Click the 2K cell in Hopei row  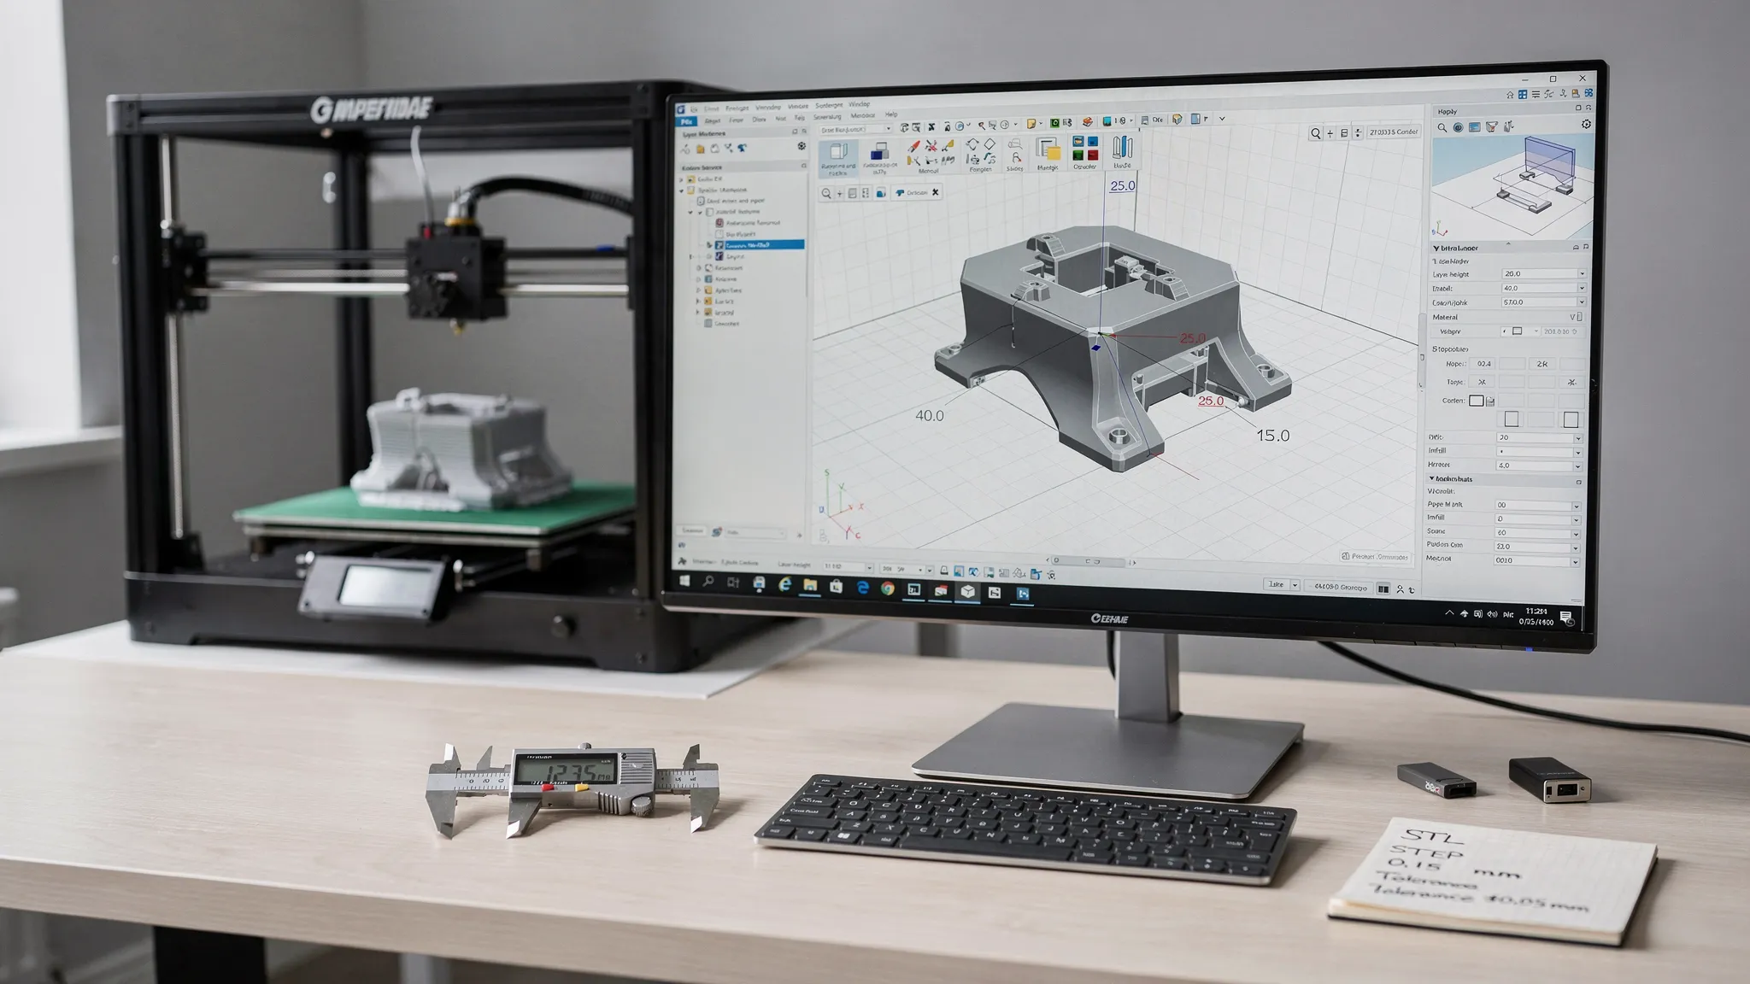pos(1542,364)
